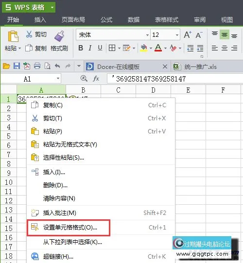Select column D header
The width and height of the screenshot is (243, 263).
(x=153, y=90)
